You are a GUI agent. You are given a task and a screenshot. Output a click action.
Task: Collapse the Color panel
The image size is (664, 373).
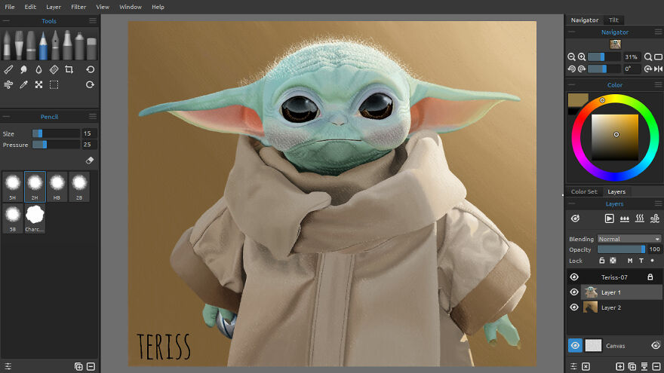[571, 85]
